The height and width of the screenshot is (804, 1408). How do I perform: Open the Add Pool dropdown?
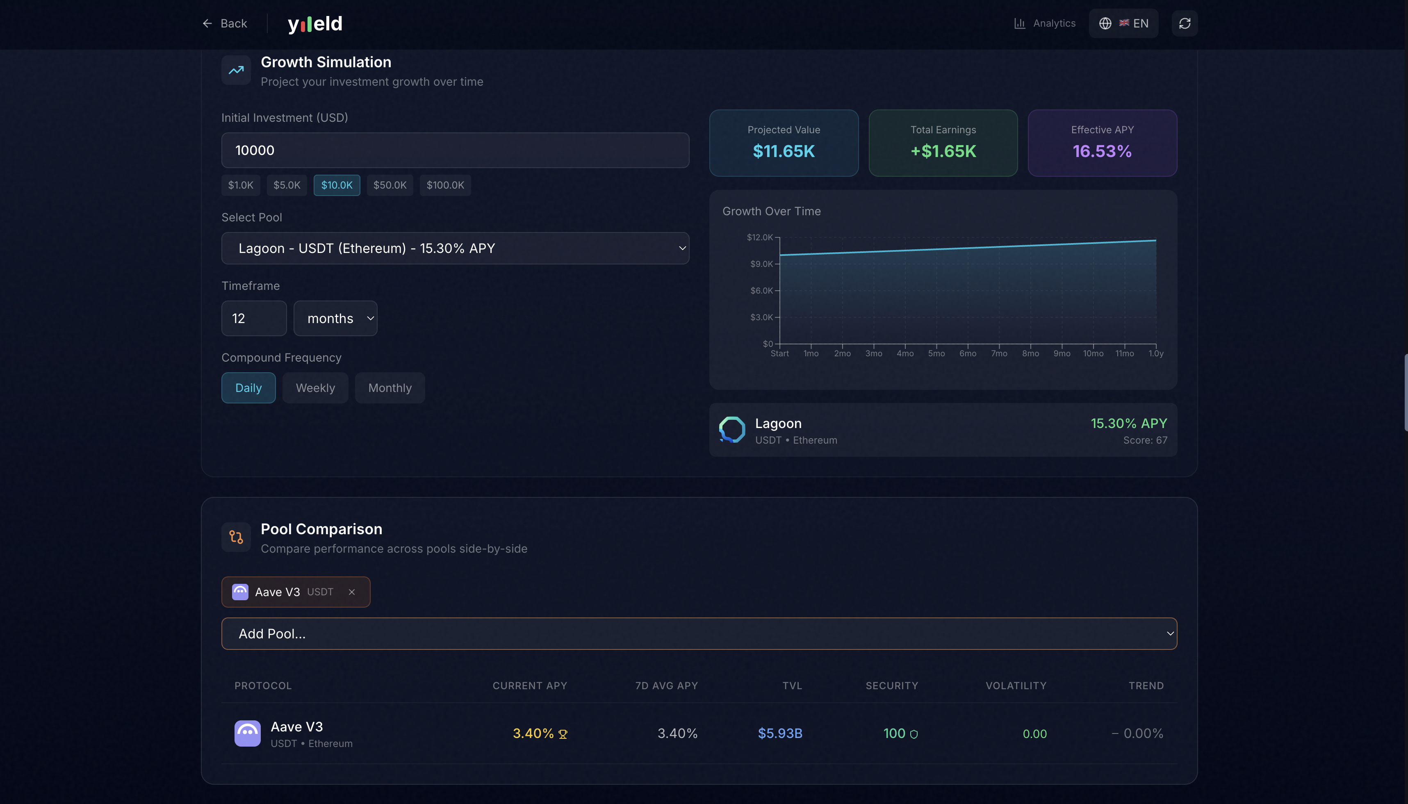pyautogui.click(x=699, y=633)
